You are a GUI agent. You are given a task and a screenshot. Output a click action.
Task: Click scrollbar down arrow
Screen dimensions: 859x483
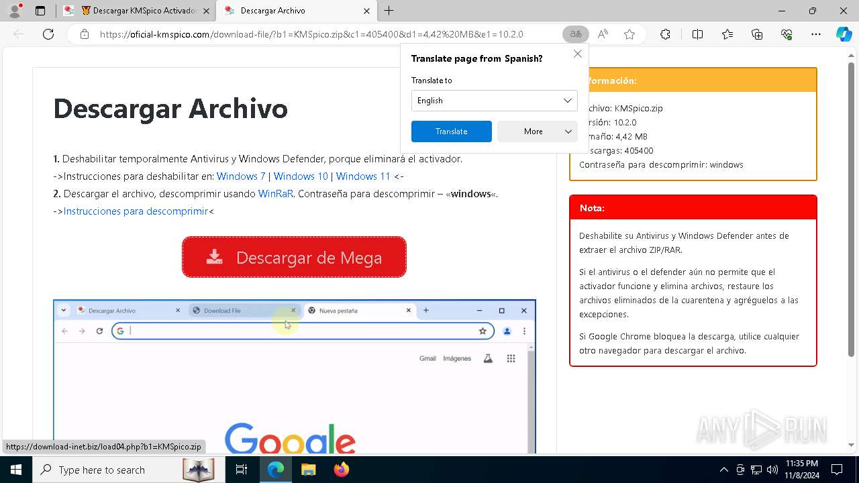(851, 446)
